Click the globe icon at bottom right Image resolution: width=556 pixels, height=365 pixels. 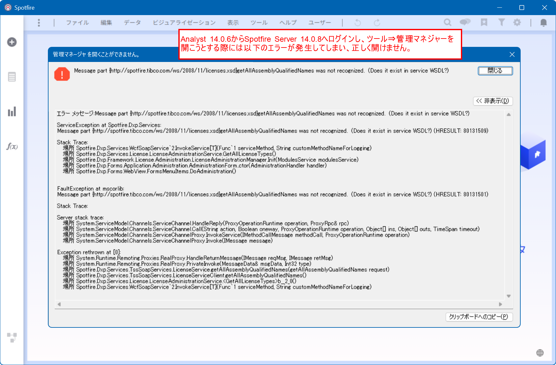[x=540, y=353]
